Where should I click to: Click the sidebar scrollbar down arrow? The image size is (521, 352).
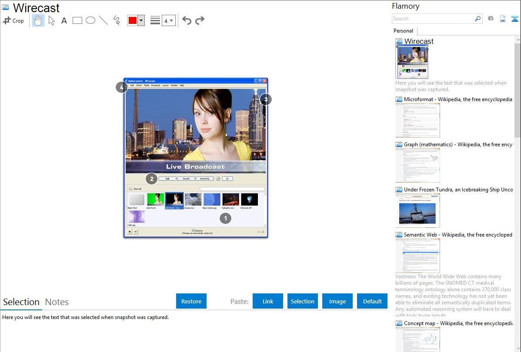pyautogui.click(x=518, y=349)
